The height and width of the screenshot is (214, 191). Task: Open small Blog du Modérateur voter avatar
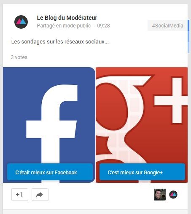coord(173,195)
